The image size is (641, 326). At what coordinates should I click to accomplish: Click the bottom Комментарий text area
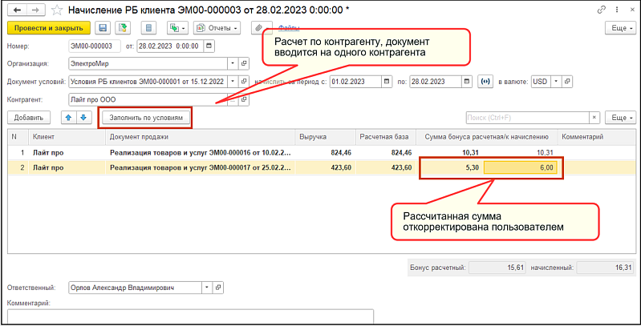click(190, 316)
